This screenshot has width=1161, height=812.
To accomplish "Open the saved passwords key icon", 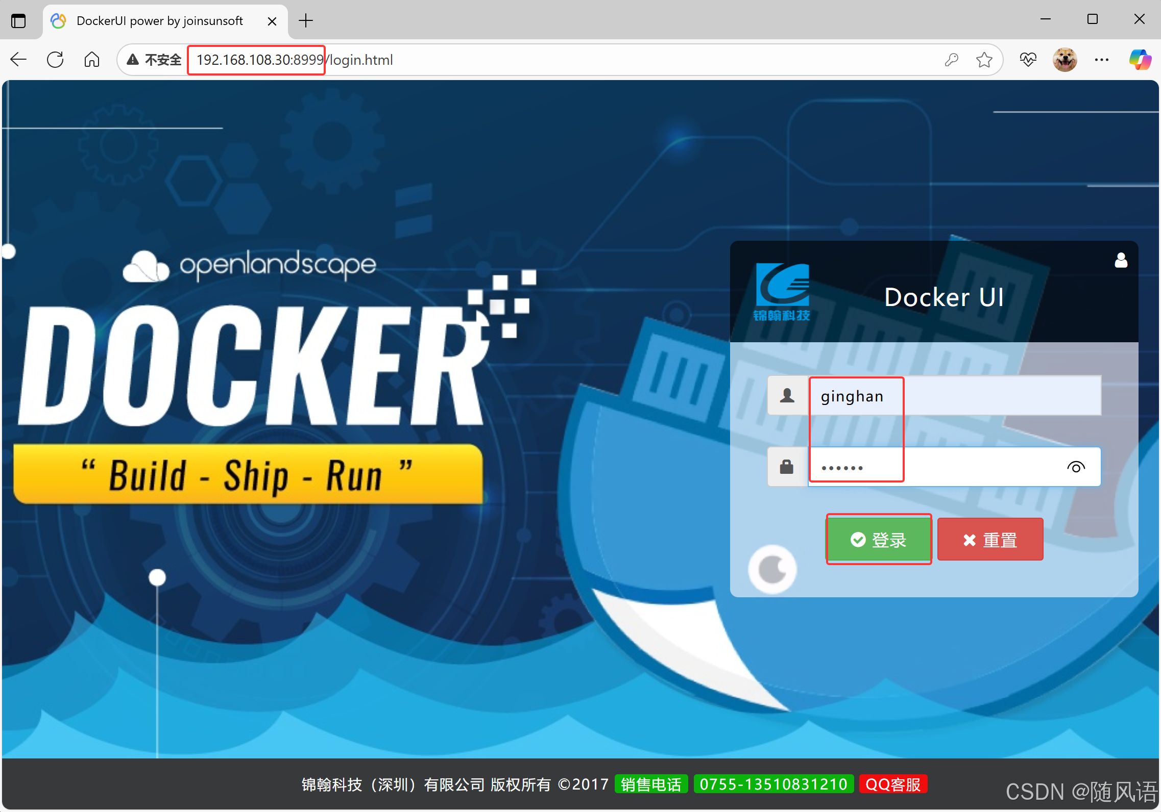I will click(951, 60).
